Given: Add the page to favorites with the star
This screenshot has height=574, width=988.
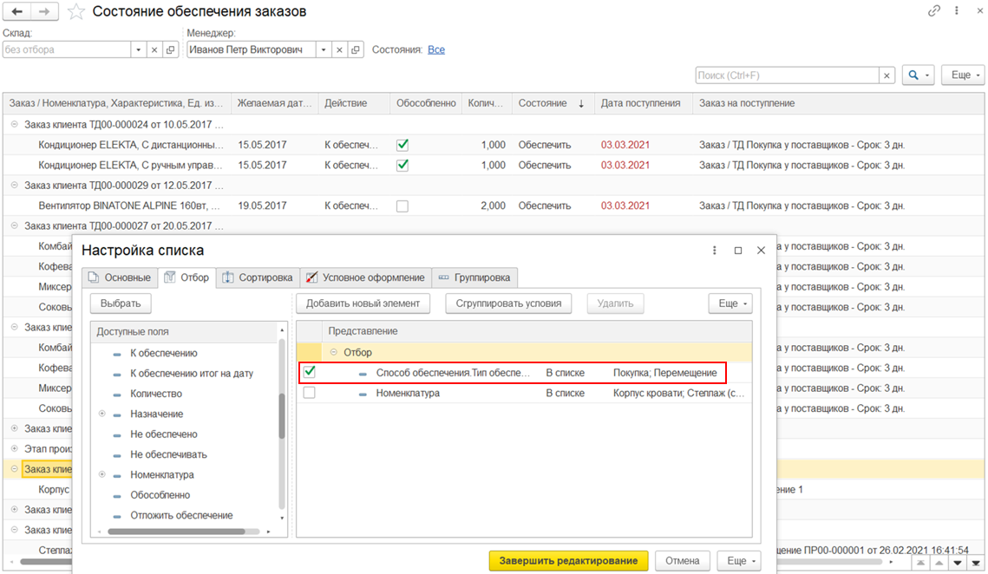Looking at the screenshot, I should point(76,12).
